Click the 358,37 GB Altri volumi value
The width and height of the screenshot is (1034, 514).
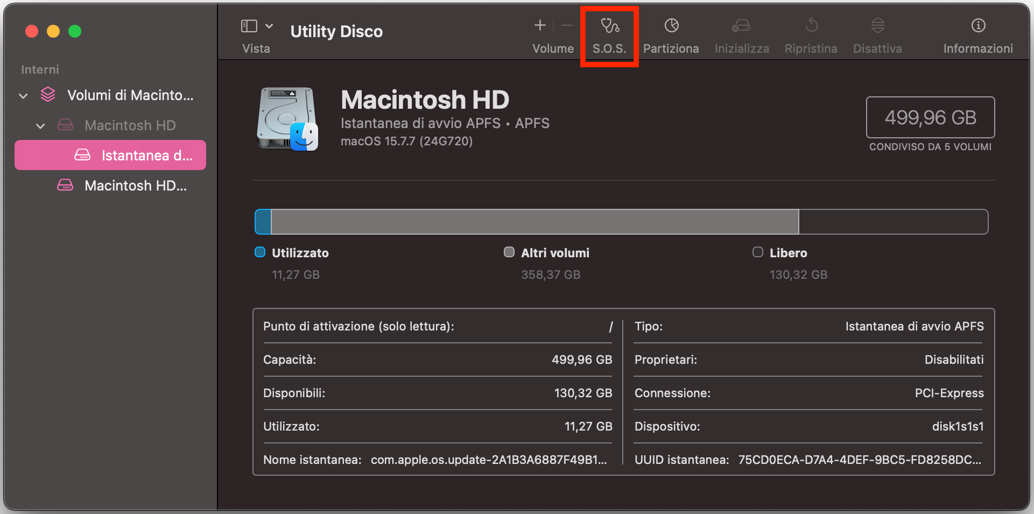click(x=551, y=274)
